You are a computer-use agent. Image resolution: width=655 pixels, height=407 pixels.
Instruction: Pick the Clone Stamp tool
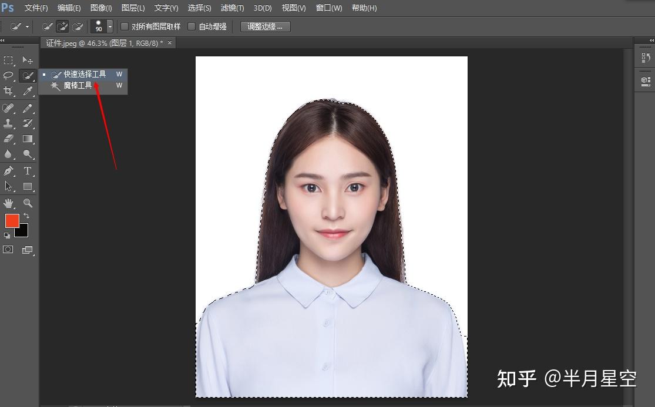tap(9, 123)
